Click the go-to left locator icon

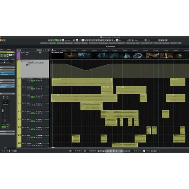[x=70, y=151]
